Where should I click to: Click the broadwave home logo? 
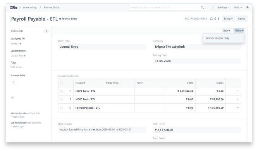(x=14, y=7)
